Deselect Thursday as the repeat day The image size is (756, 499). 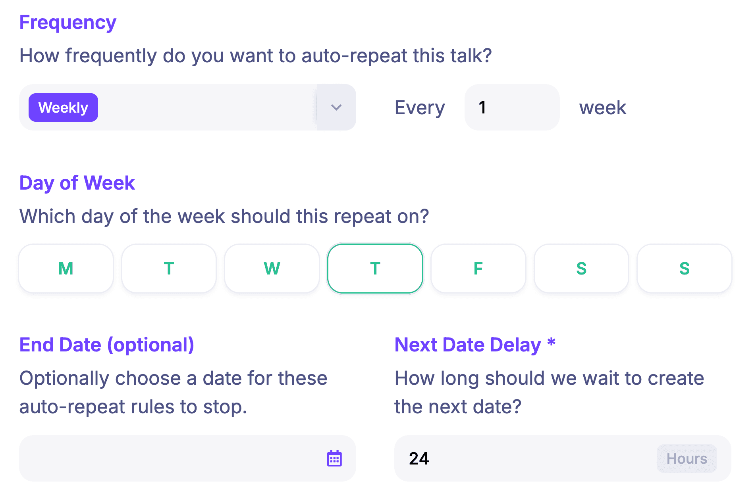click(x=375, y=268)
